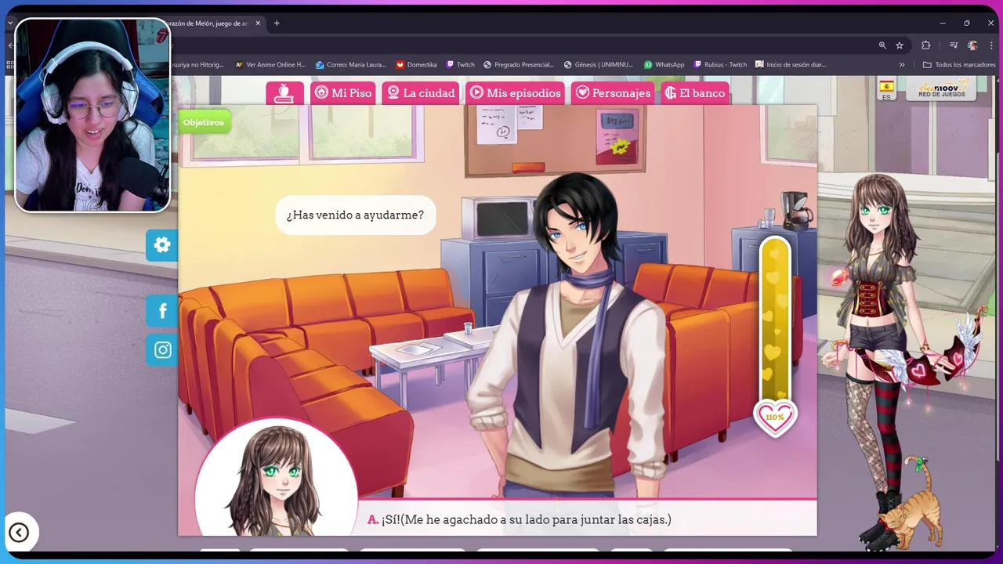Open Todos los marcadores folder
The width and height of the screenshot is (1003, 564).
(x=959, y=65)
